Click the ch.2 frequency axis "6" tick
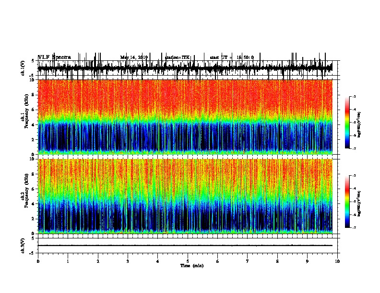Viewport: 380px width, 293px height. click(34, 189)
